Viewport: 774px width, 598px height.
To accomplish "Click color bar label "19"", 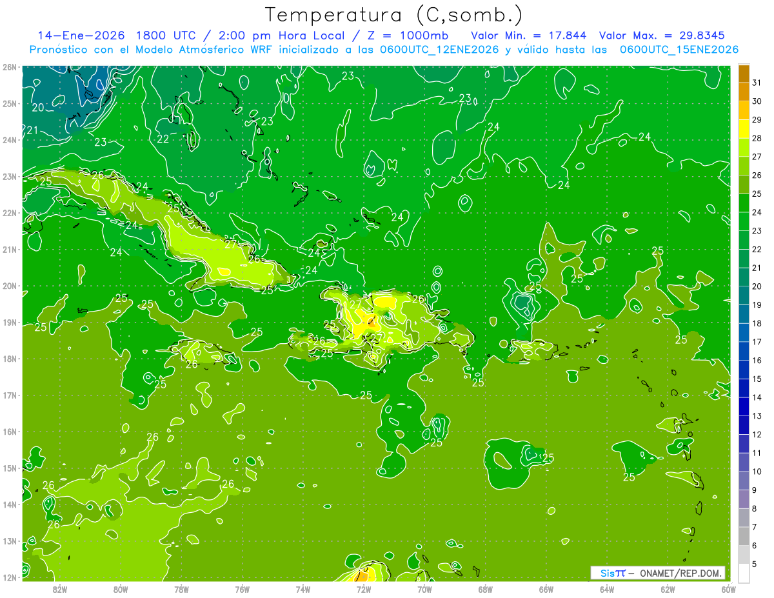I will point(757,304).
